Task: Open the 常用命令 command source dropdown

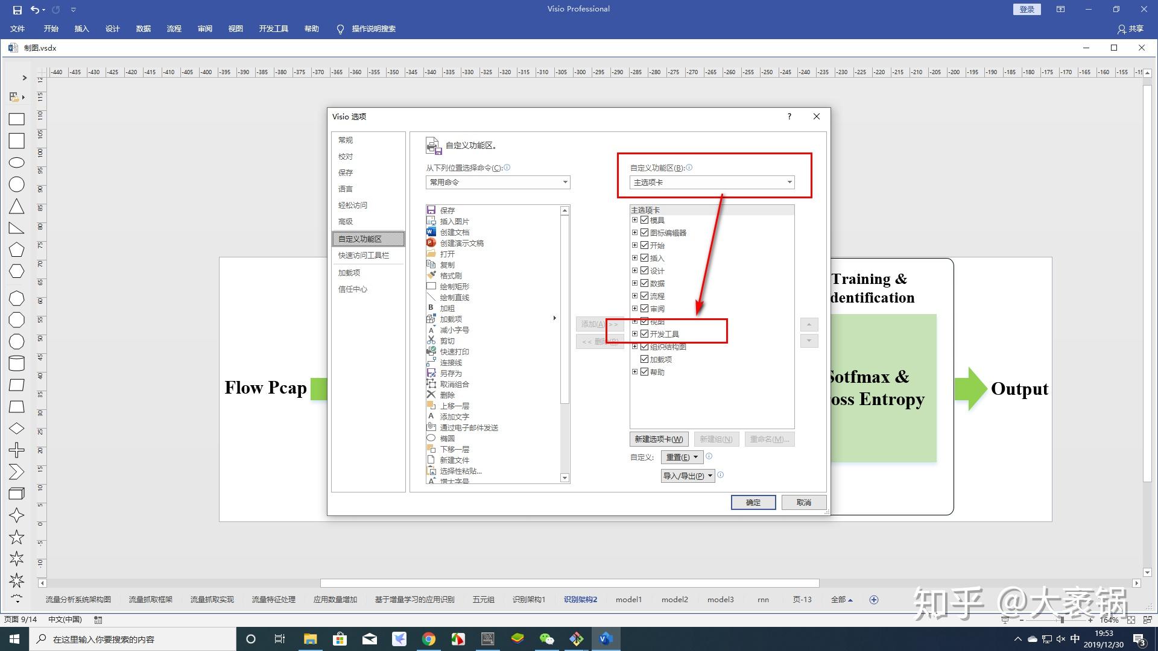Action: (x=498, y=182)
